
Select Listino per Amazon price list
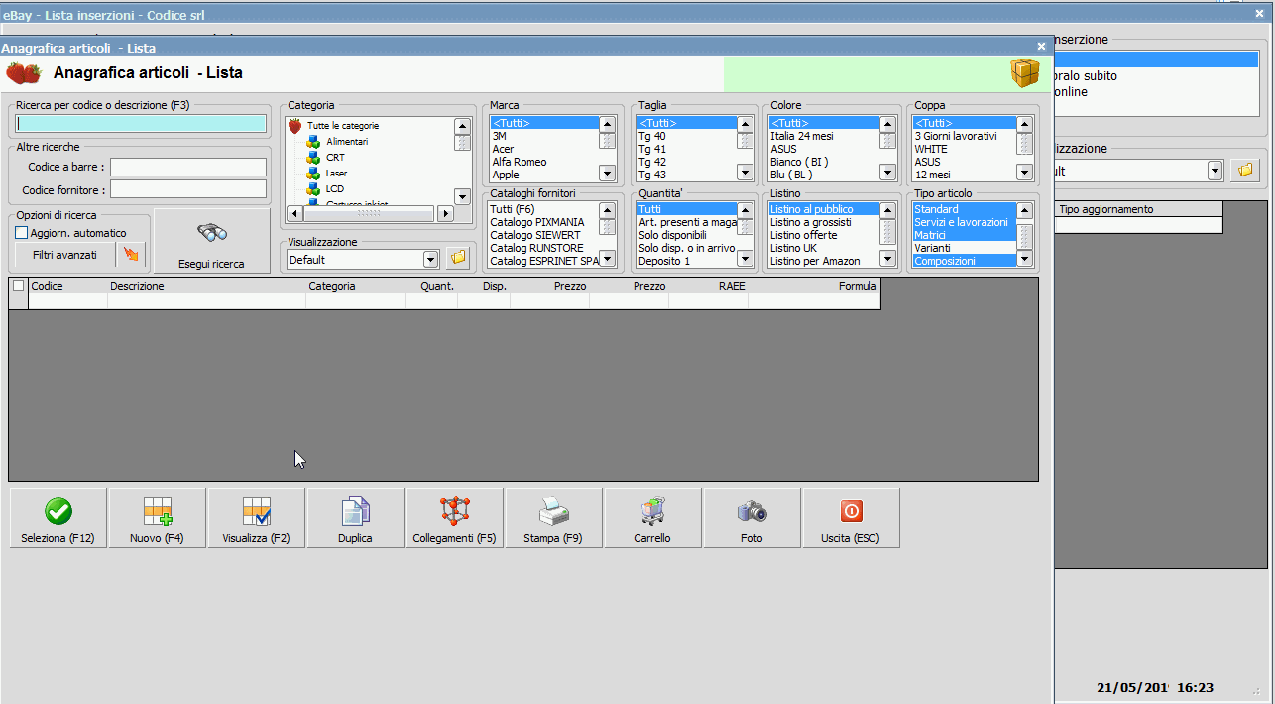pyautogui.click(x=824, y=261)
